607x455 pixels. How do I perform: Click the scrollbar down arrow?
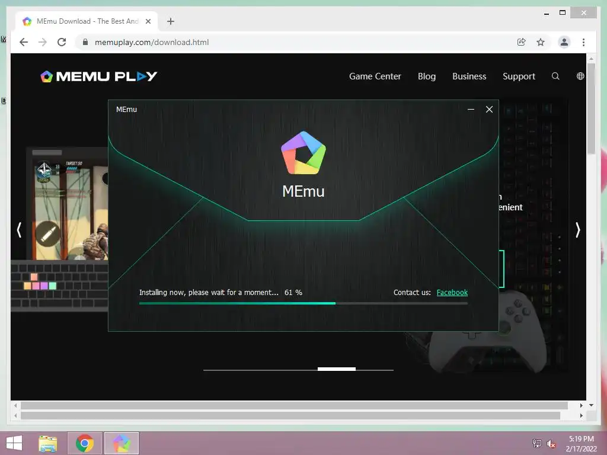coord(591,405)
